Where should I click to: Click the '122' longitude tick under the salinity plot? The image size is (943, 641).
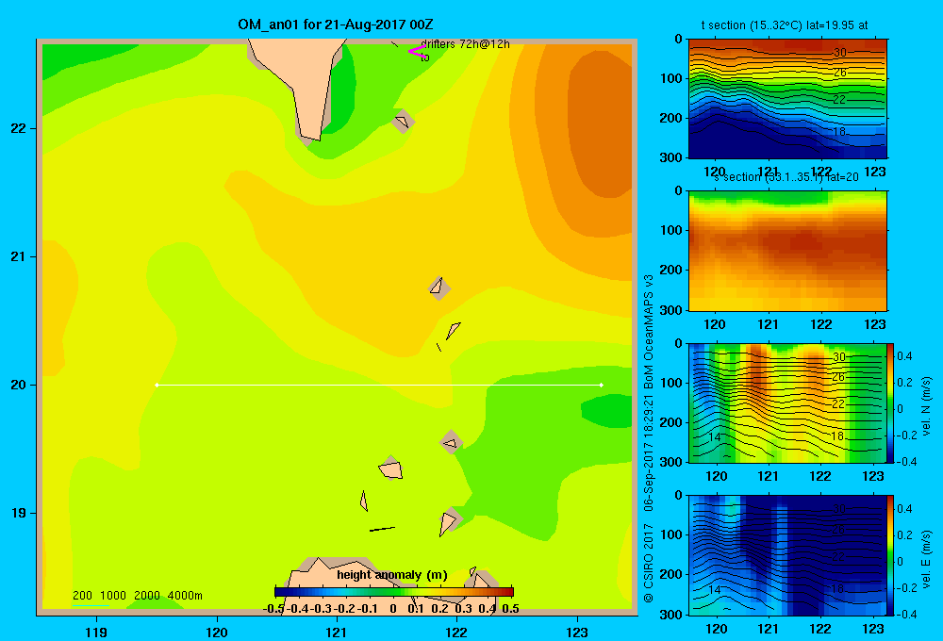821,324
